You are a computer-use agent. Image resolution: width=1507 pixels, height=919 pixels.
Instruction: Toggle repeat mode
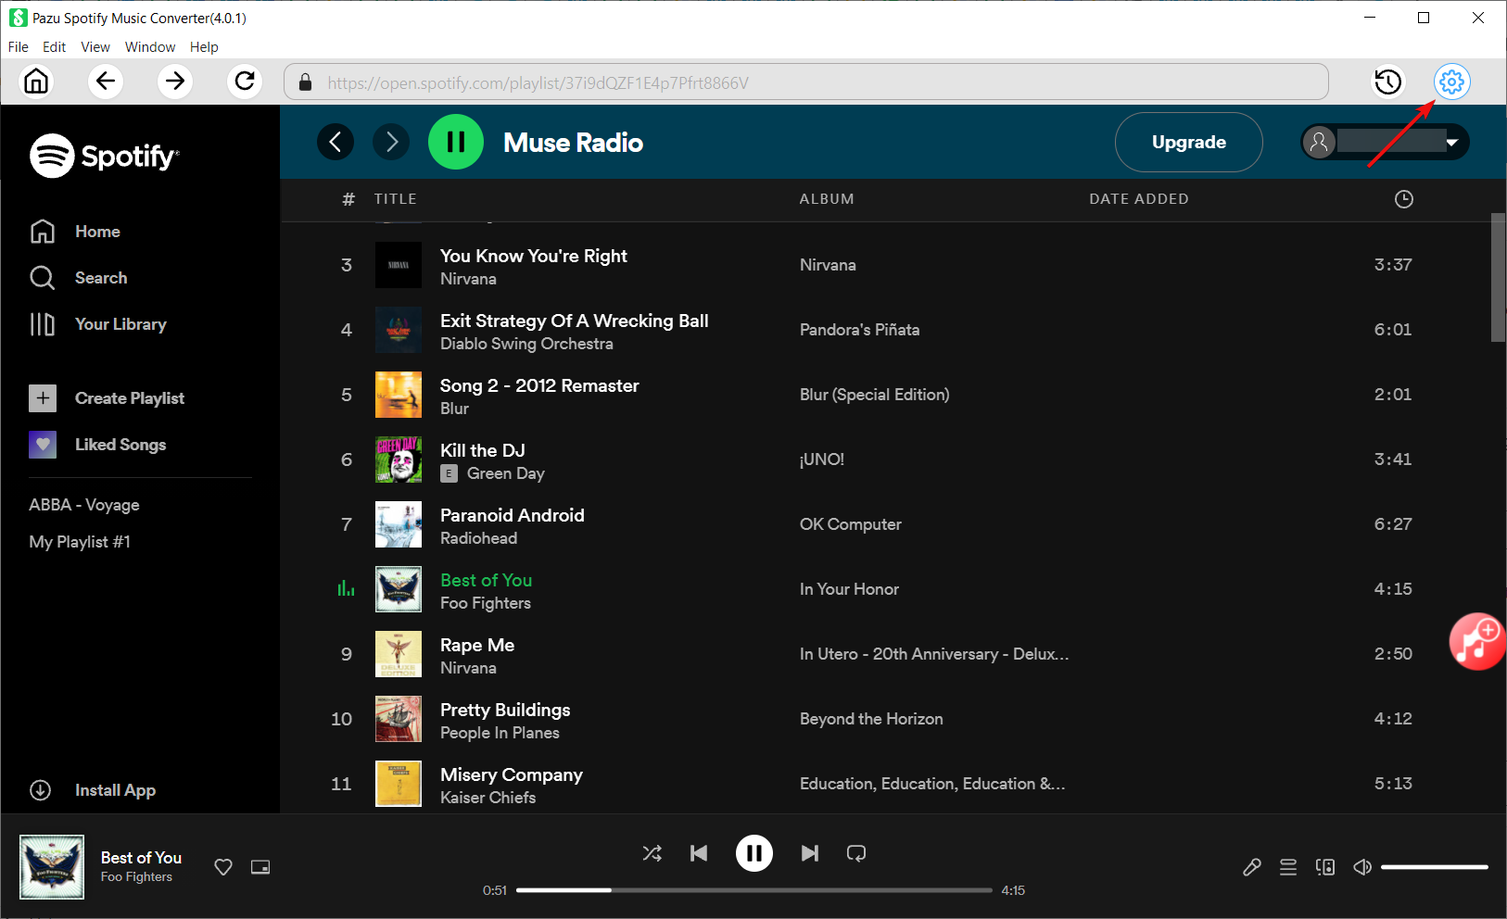(x=856, y=853)
